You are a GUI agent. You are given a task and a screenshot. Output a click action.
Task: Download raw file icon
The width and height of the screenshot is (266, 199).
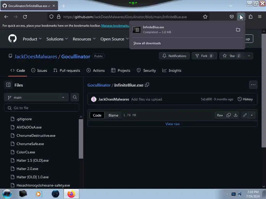[x=235, y=115]
